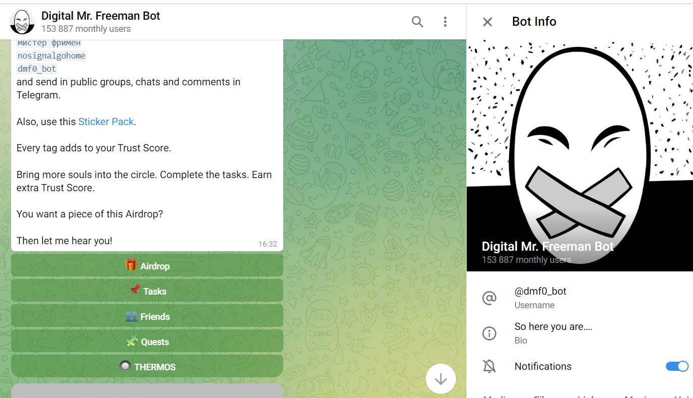Tap the Friends bot button
Screen dimensions: 693x398
point(147,316)
